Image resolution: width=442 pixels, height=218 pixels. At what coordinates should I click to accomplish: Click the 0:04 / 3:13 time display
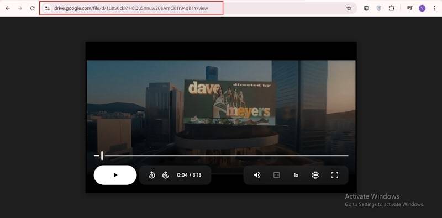189,175
